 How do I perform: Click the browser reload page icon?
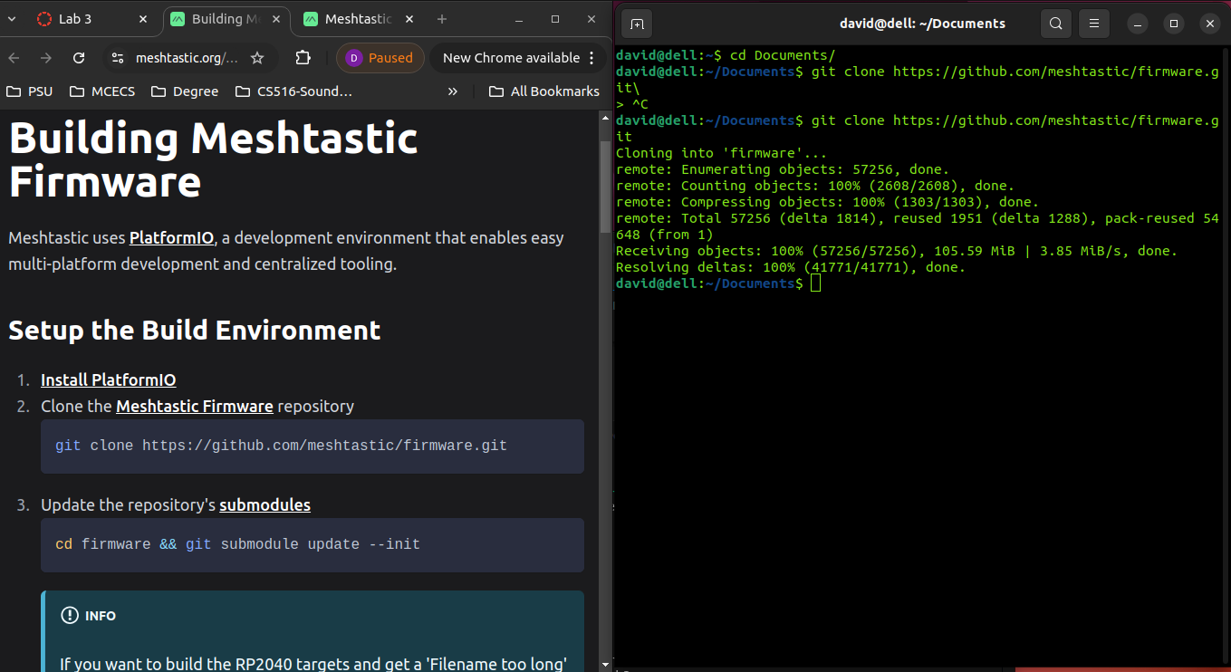click(79, 58)
